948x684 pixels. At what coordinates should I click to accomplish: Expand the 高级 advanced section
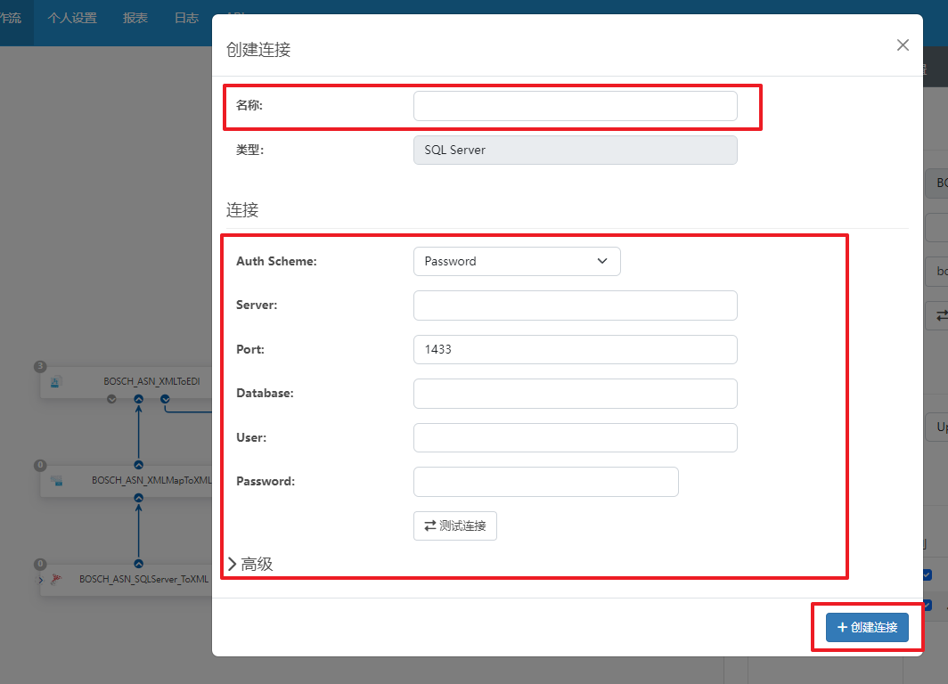249,564
